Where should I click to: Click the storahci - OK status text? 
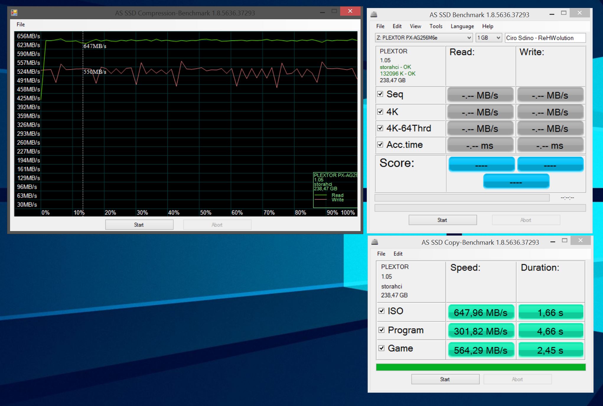395,67
